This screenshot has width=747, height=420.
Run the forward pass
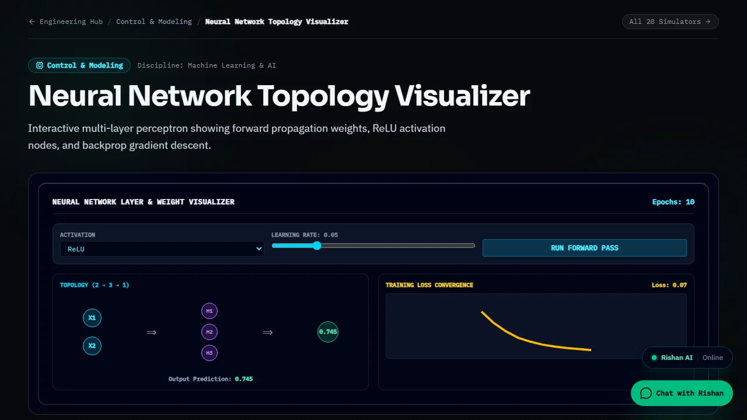click(584, 248)
